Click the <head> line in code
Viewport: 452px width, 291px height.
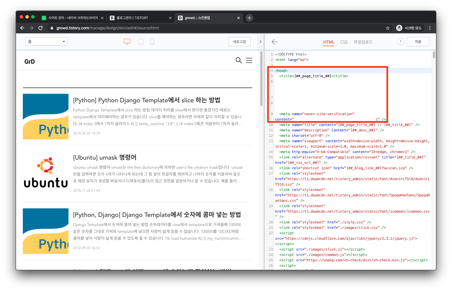point(281,71)
